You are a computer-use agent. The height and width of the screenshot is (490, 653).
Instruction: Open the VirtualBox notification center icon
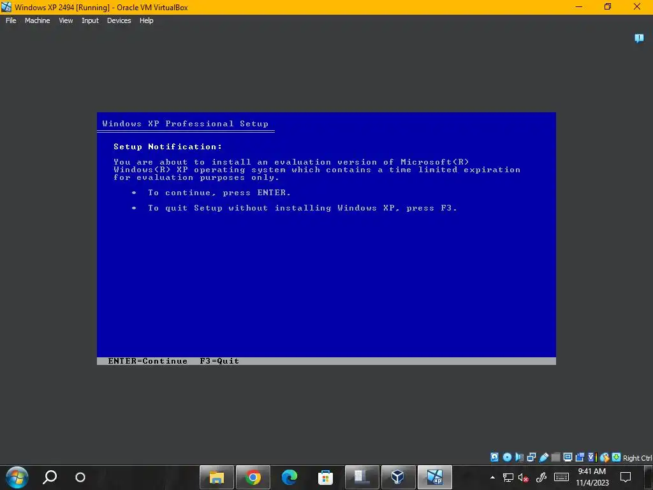639,38
